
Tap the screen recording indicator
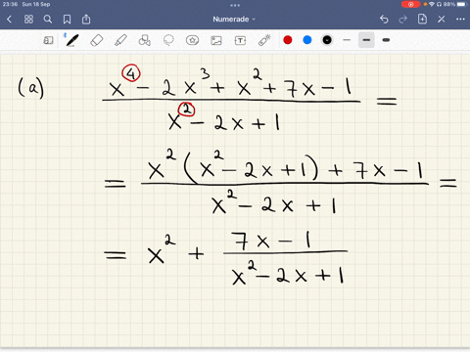410,4
